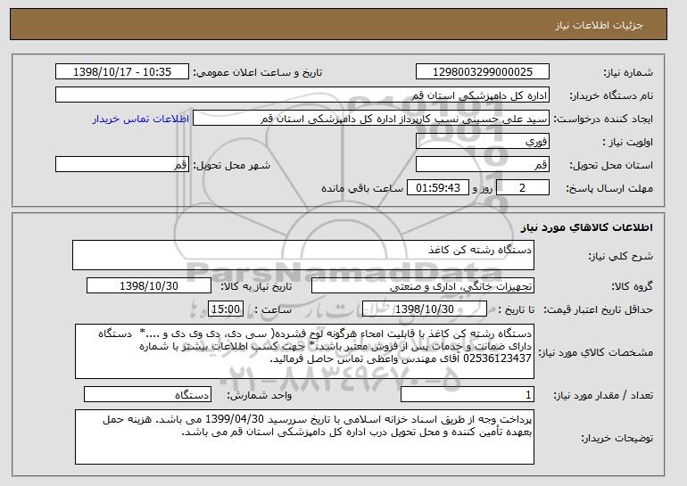Screen dimensions: 687x486
Task: Click the حداقل تاریخ اعتبار قیمت label
Action: click(598, 309)
